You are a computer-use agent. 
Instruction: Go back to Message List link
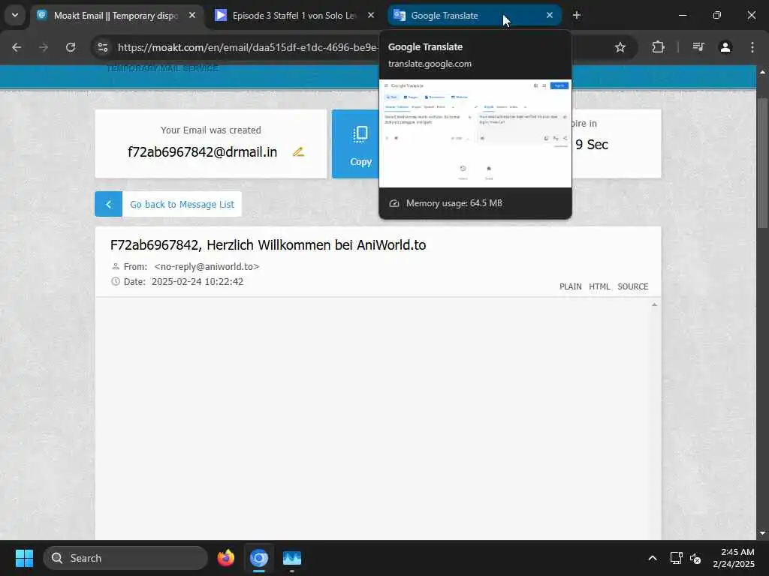click(x=182, y=204)
